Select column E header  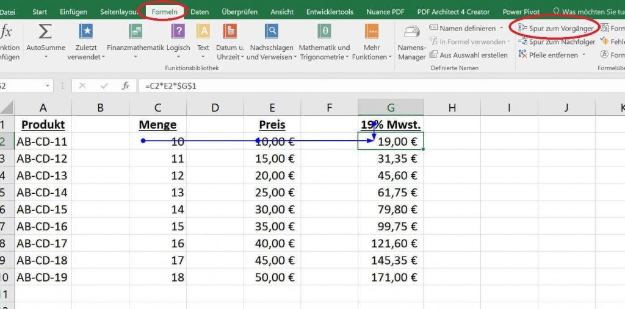[x=272, y=107]
